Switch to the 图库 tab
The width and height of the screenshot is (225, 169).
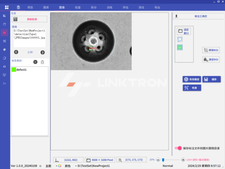click(x=46, y=7)
